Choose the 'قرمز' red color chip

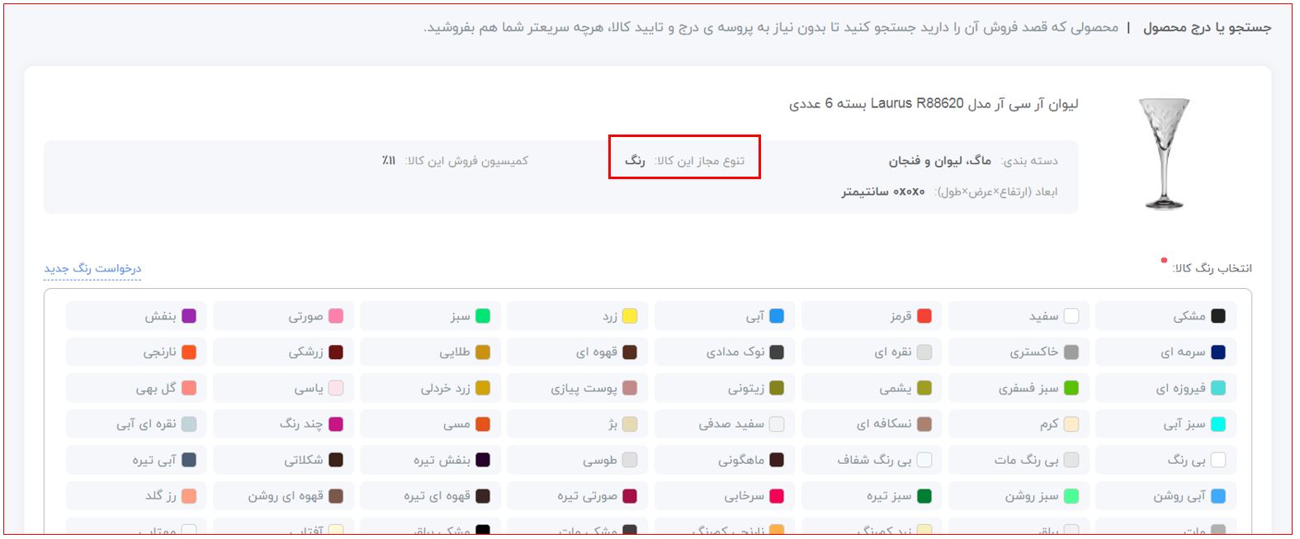tap(872, 316)
